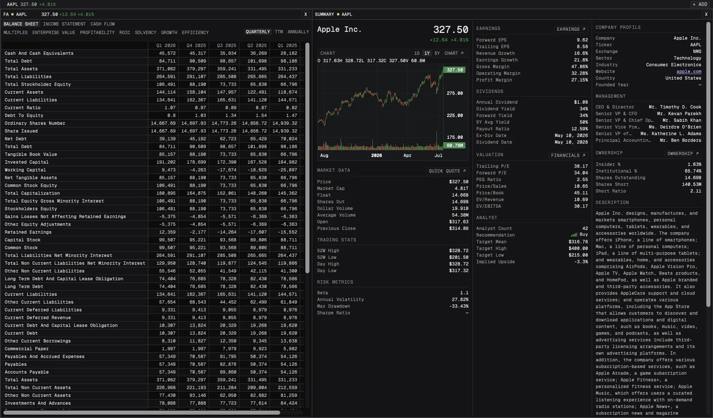Click the Max Drawdown value -33.43%

tap(459, 306)
